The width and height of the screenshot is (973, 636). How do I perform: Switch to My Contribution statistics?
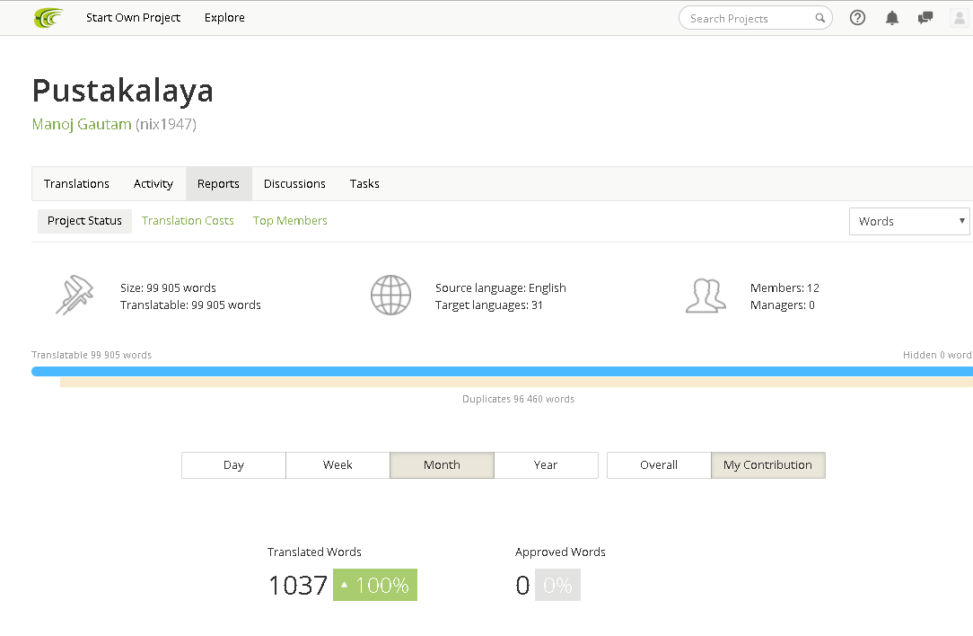point(767,465)
